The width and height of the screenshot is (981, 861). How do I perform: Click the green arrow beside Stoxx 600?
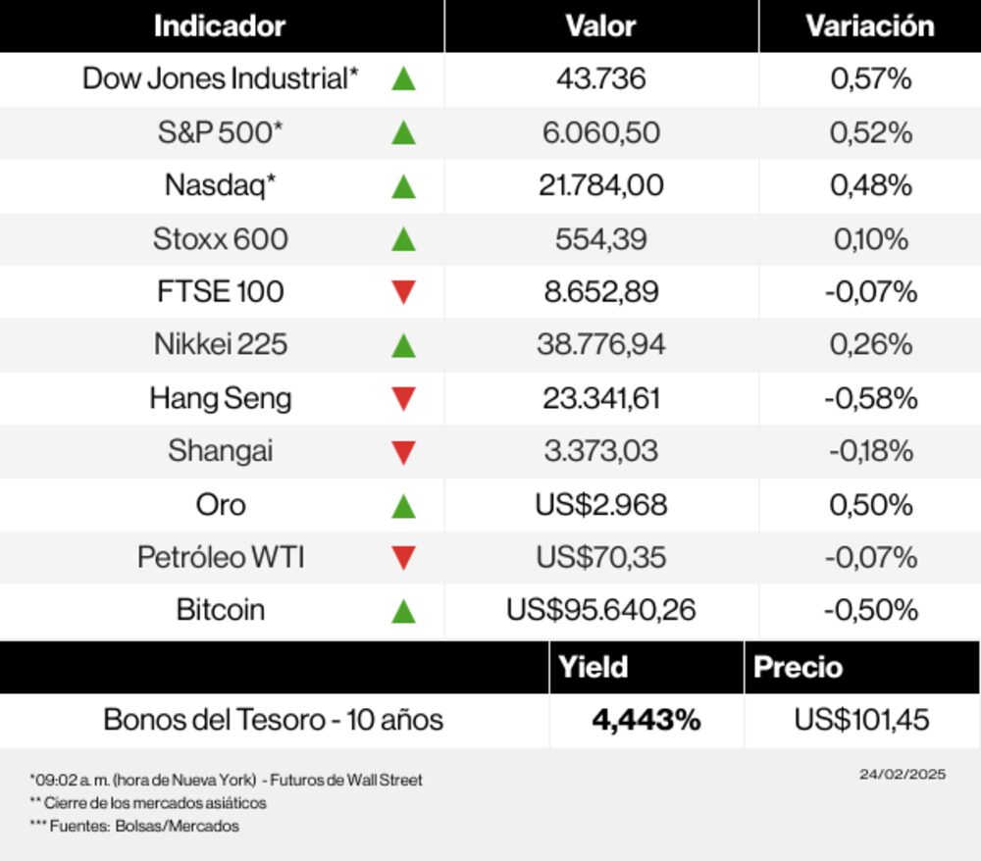pos(403,238)
